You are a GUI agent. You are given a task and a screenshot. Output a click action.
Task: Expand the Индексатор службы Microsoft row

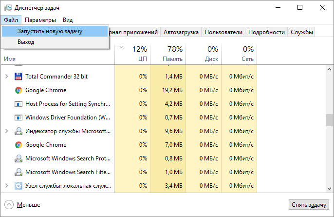6,131
